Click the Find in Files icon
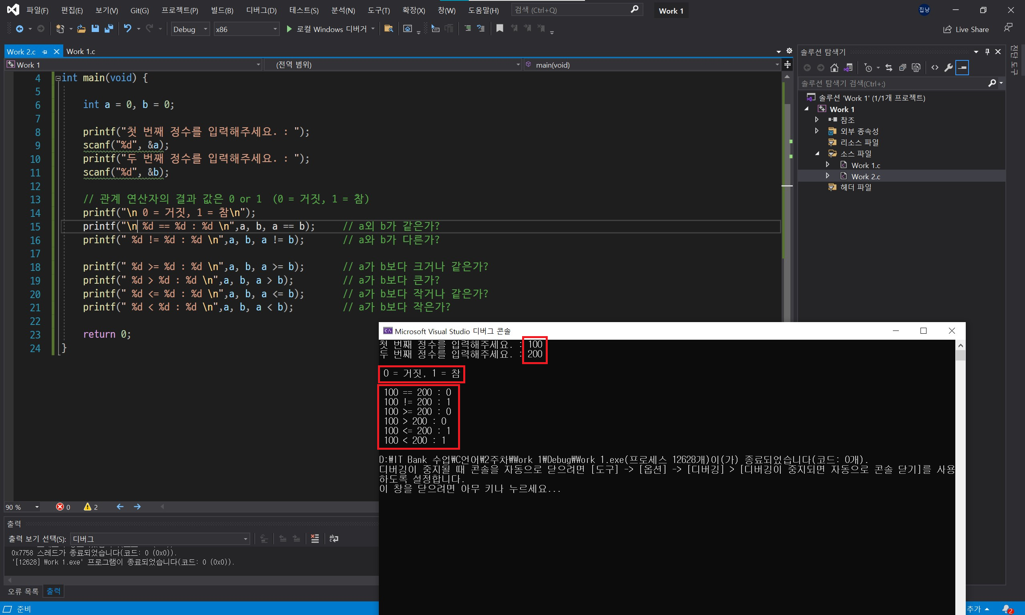This screenshot has width=1025, height=615. point(388,28)
